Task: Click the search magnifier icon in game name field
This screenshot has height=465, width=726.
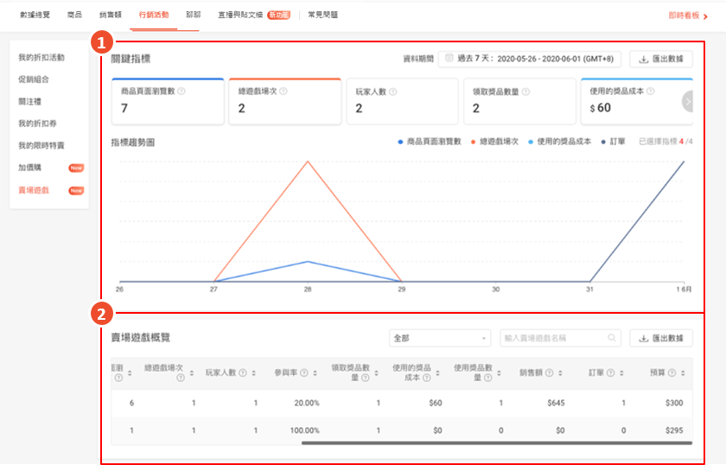Action: 612,338
